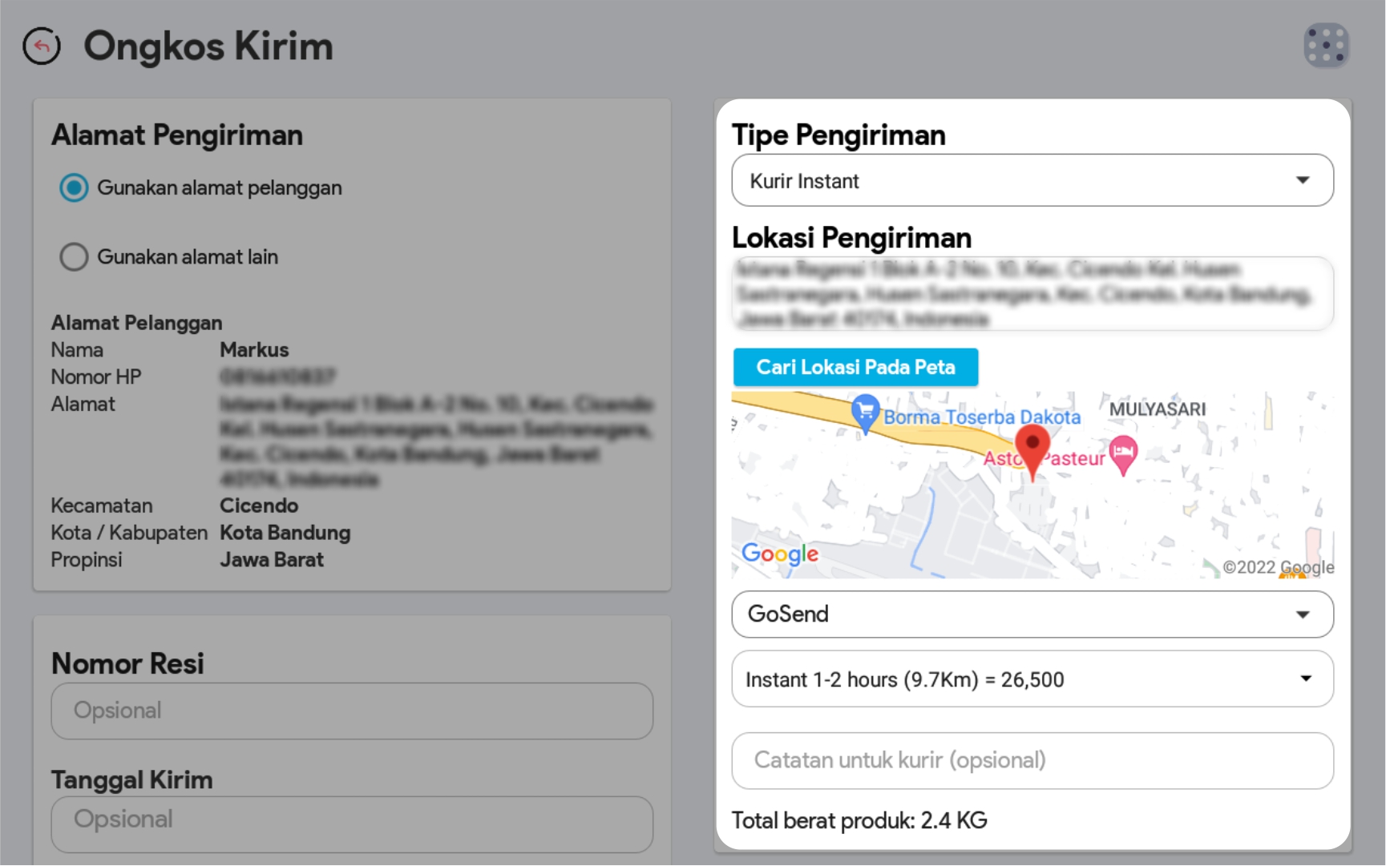Click the Borma Toserba Dakota shopping cart marker
This screenshot has height=866, width=1386.
pyautogui.click(x=865, y=413)
